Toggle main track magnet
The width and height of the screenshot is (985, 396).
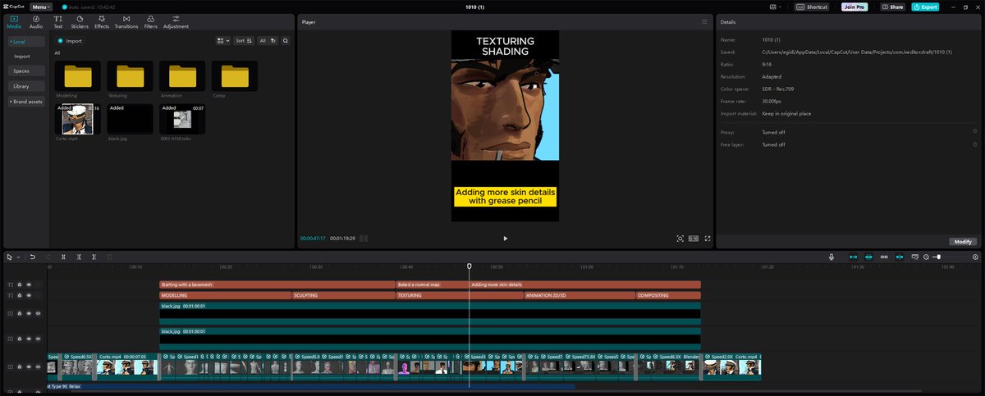(x=852, y=257)
